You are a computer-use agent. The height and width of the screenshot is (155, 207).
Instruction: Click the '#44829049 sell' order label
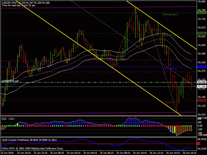10,81
